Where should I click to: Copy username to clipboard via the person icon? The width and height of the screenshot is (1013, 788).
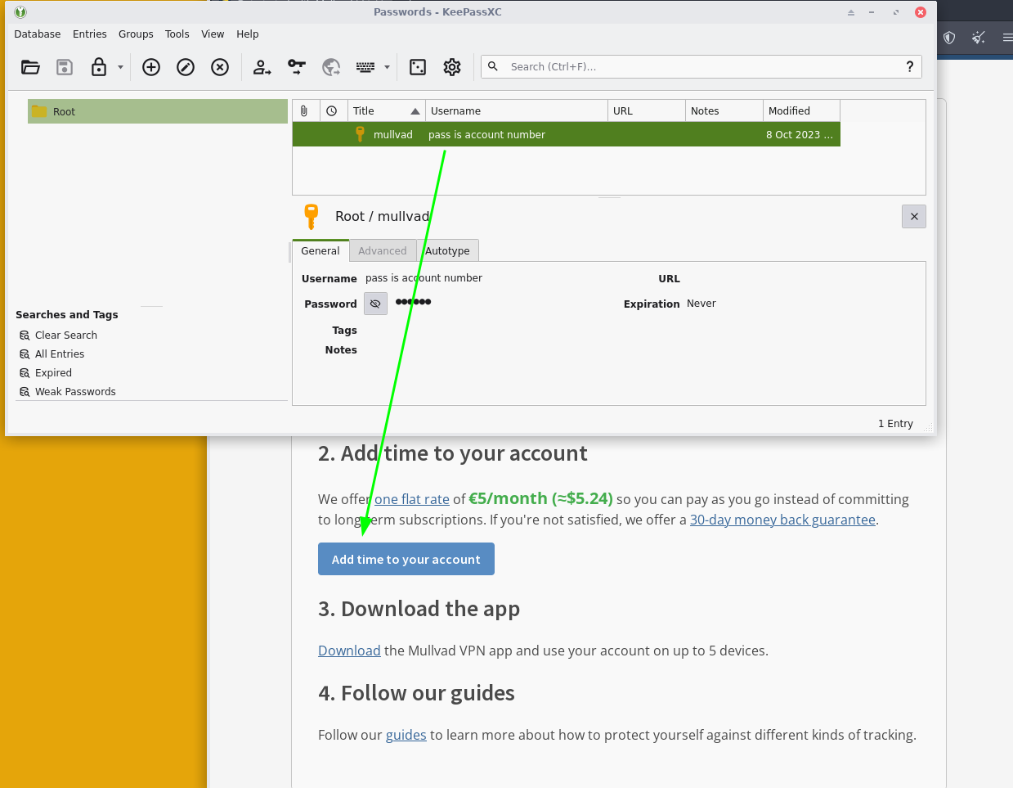(262, 67)
